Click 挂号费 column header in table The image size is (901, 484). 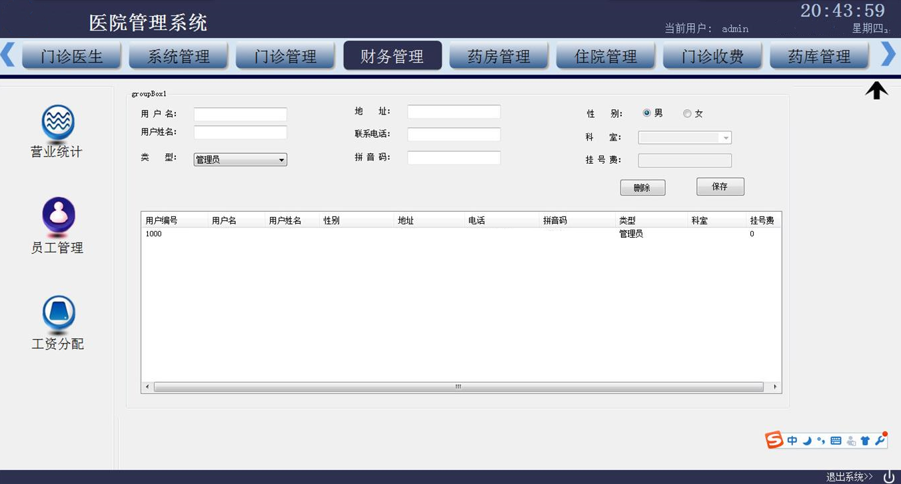click(x=763, y=220)
